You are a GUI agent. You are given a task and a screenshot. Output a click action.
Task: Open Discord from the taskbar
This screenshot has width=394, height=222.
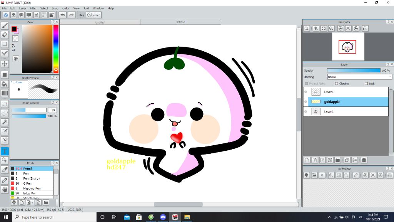coord(163,217)
